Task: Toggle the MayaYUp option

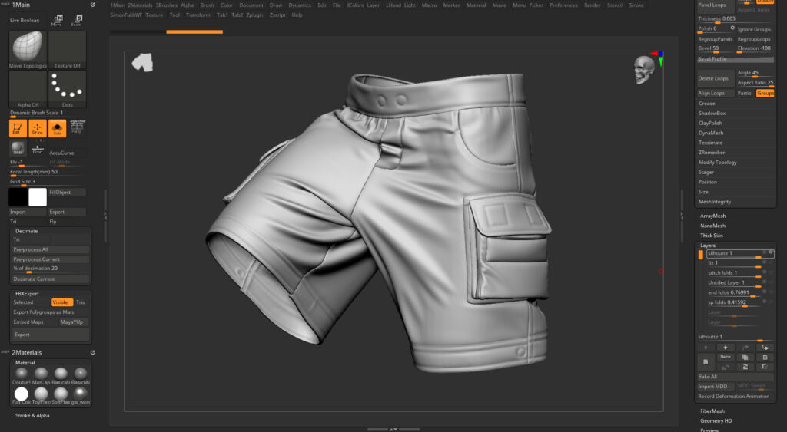Action: 74,322
